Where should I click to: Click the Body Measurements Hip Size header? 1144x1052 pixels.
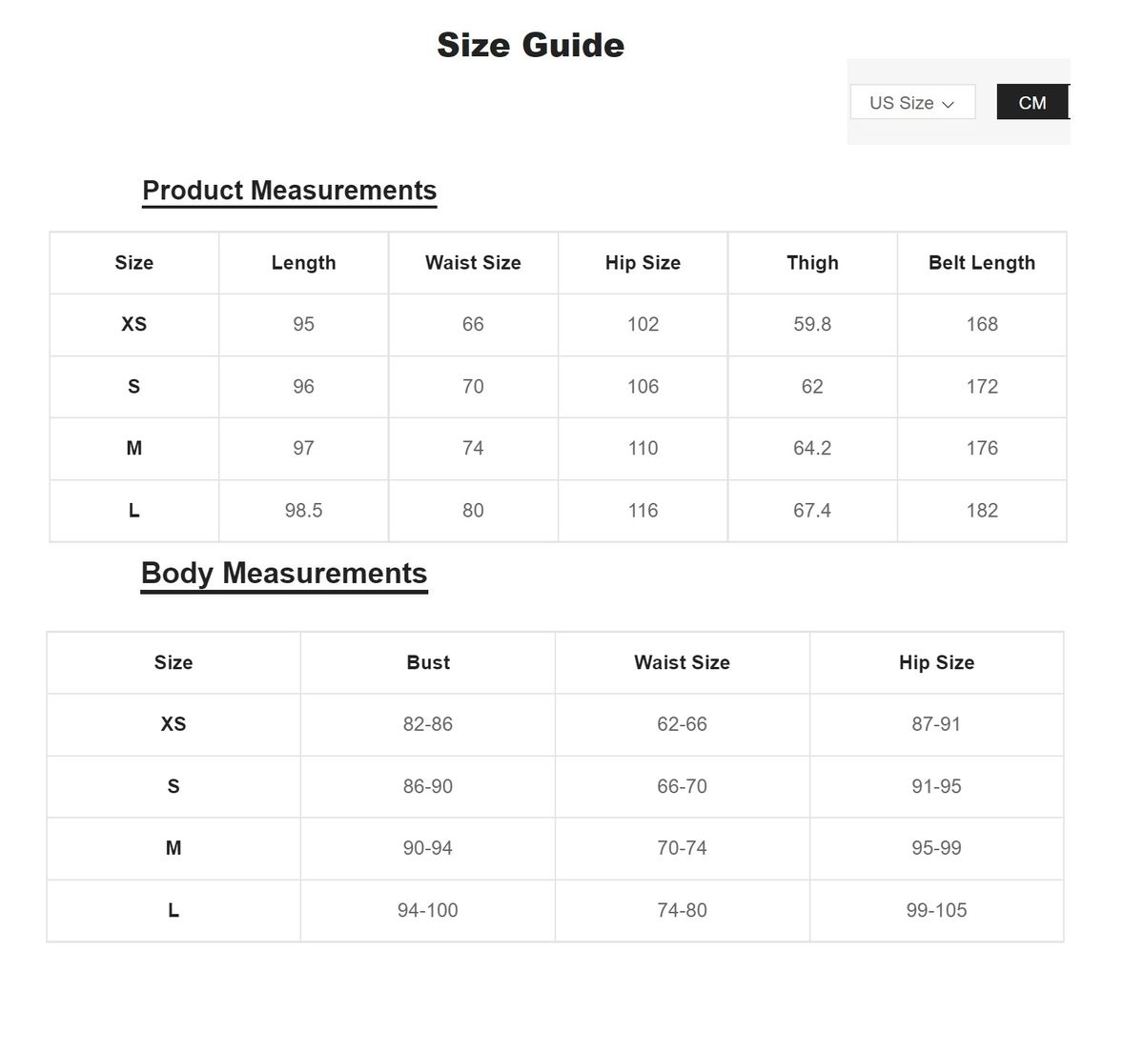coord(936,662)
